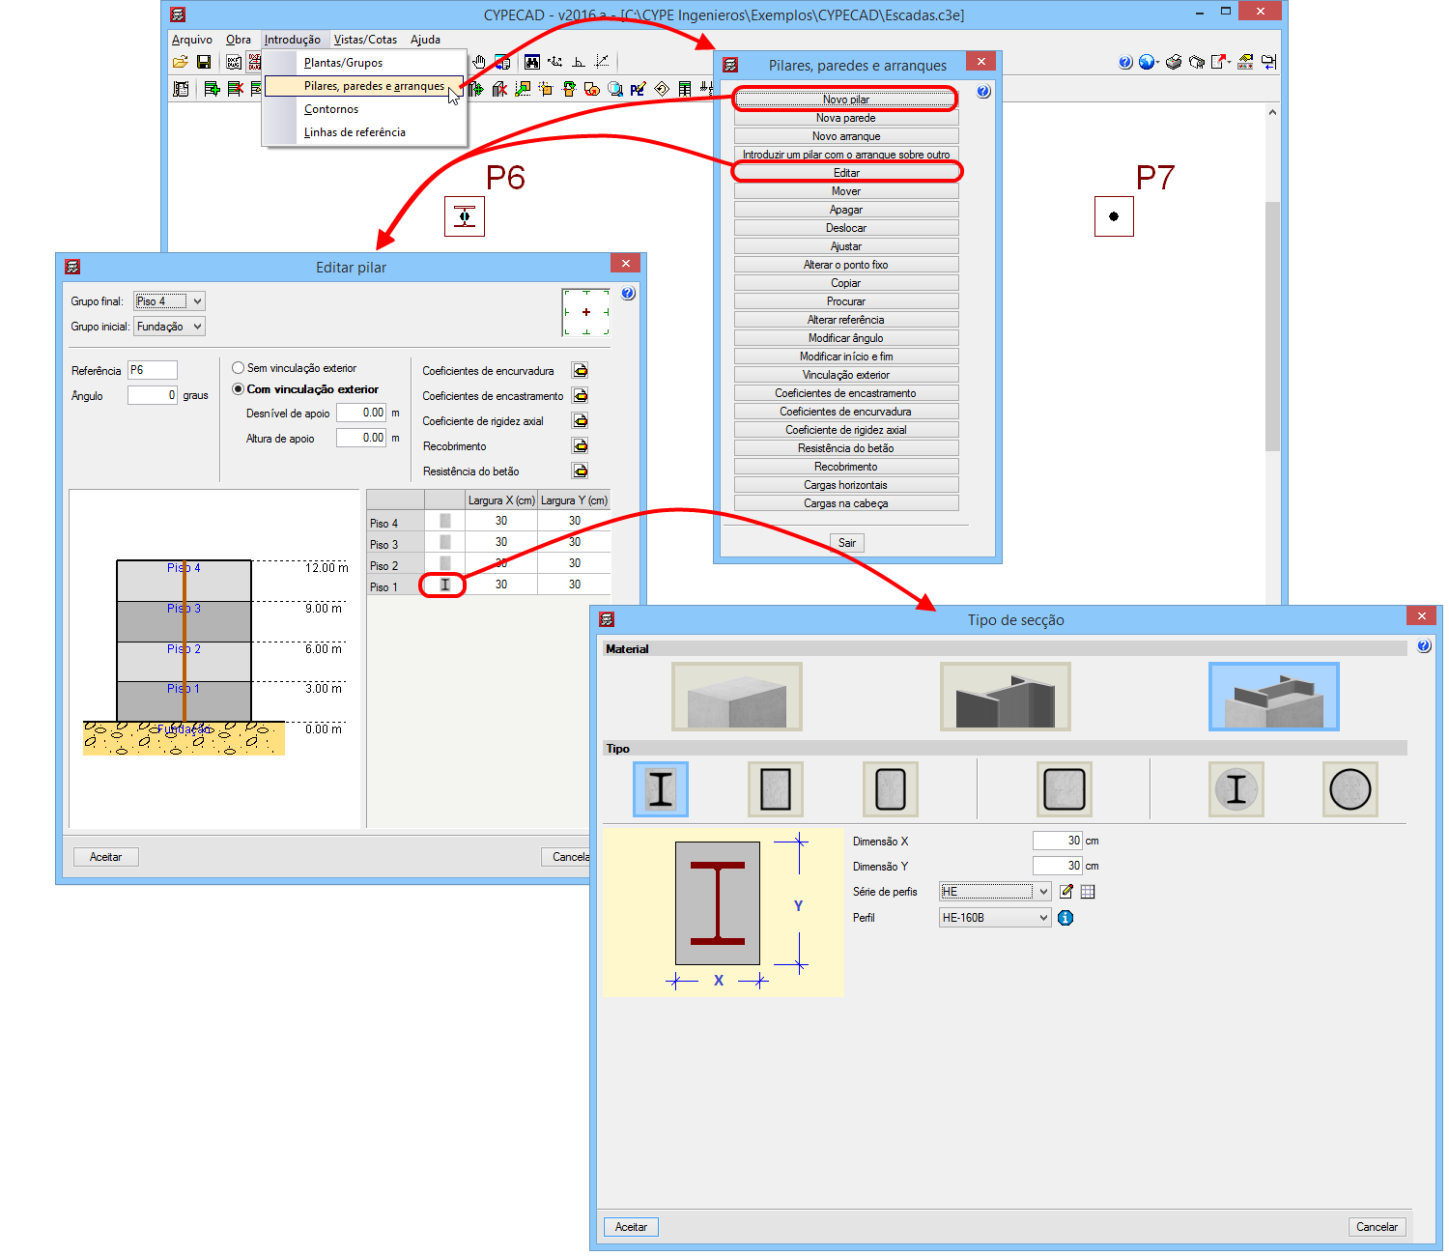Viewport: 1449px width, 1256px height.
Task: Select Com vinculação exterior radio button
Action: (238, 389)
